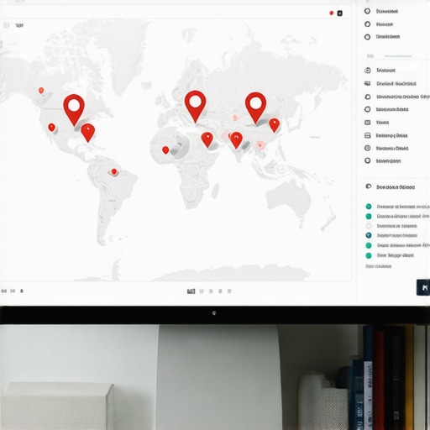Screen dimensions: 430x430
Task: Click the small pin on the US west coast
Action: [x=51, y=128]
